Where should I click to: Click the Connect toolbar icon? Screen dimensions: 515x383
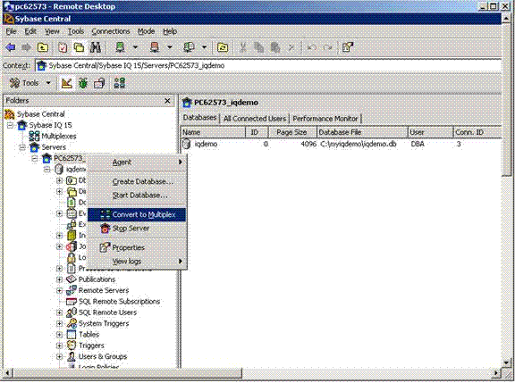pyautogui.click(x=120, y=48)
